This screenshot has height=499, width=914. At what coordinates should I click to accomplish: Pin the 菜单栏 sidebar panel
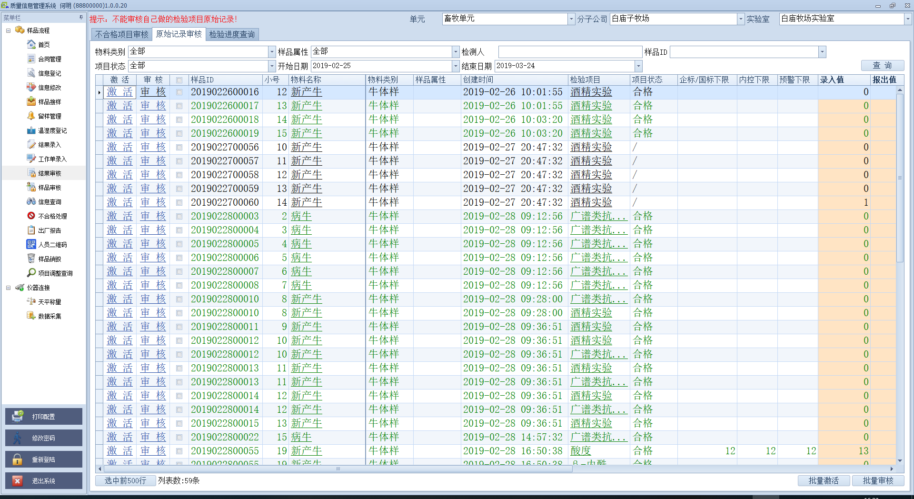(x=81, y=18)
